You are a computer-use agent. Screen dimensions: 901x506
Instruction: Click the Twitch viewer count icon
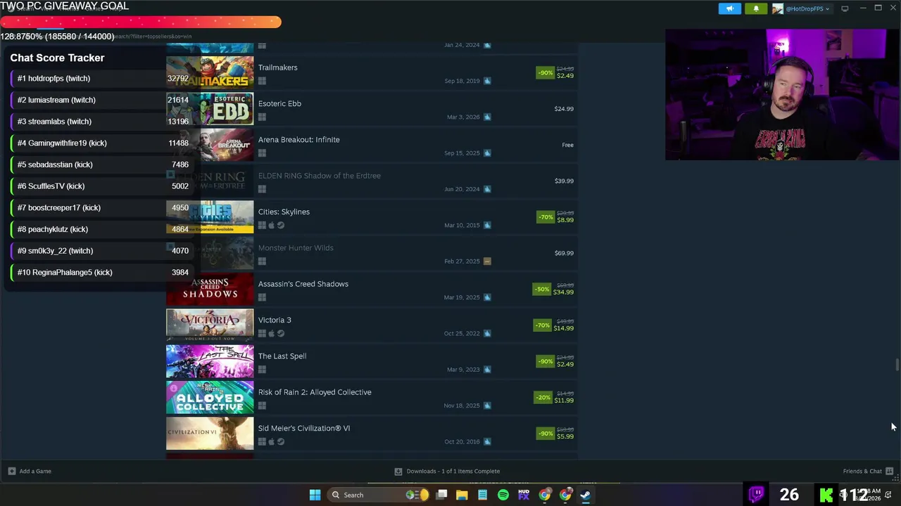click(x=757, y=494)
